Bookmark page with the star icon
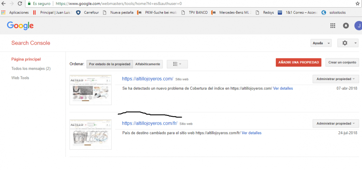Viewport: 362px width, 170px height. [357, 4]
